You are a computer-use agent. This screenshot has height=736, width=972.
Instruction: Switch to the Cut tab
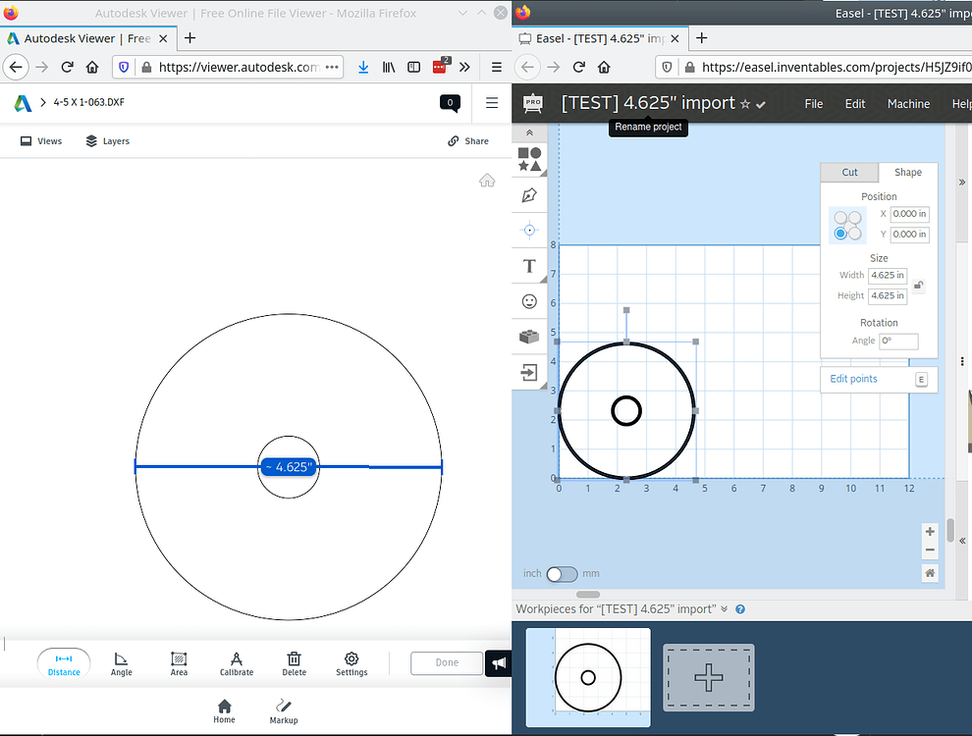(x=849, y=172)
